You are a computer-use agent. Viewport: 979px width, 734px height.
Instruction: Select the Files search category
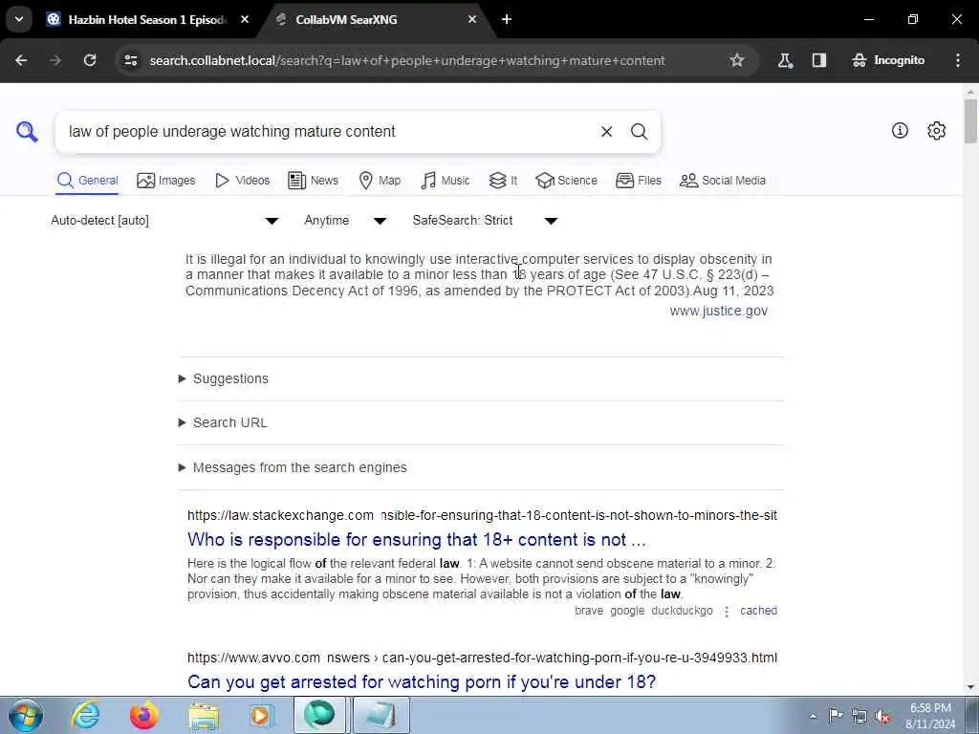[x=638, y=181]
